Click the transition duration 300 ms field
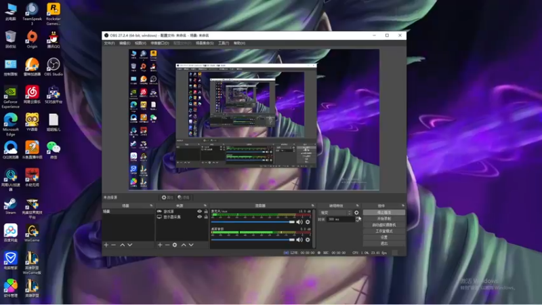 341,219
